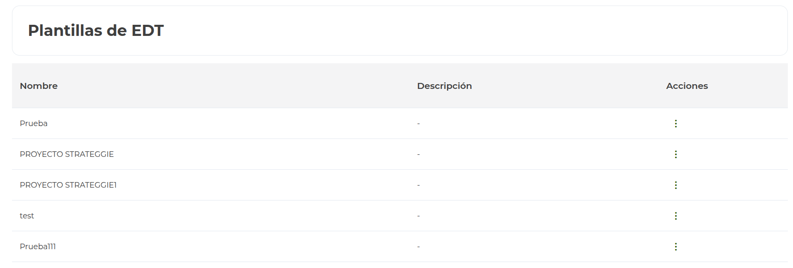Open the three-dot menu for PROYECTO STRATEGGIE
Screen dimensions: 793x268
click(x=676, y=154)
